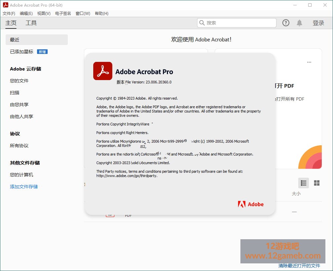Click 清除最近打开的文件 link
Image resolution: width=333 pixels, height=271 pixels.
pyautogui.click(x=299, y=266)
